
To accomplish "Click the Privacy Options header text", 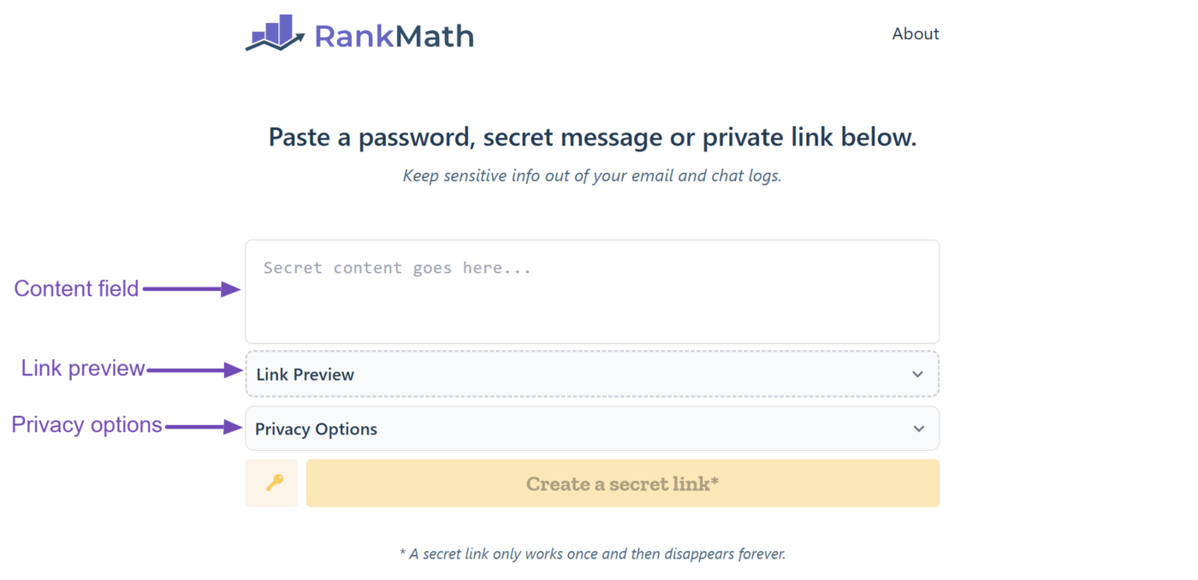I will [316, 429].
